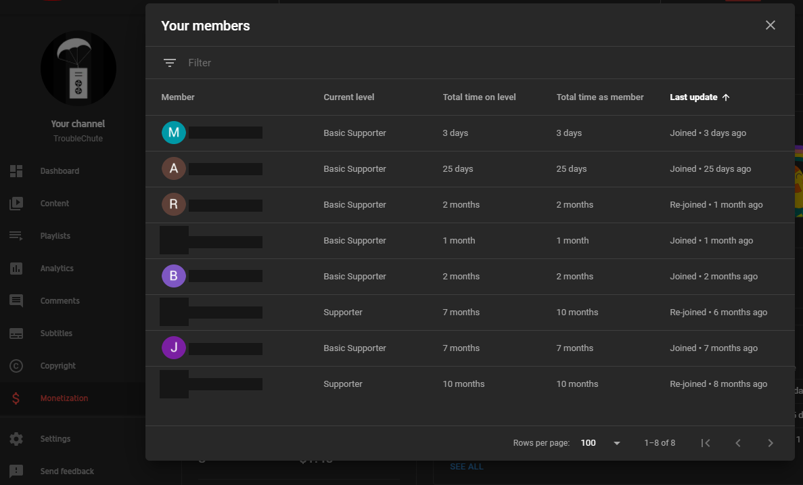
Task: Sort members by Total time as member
Action: tap(599, 97)
